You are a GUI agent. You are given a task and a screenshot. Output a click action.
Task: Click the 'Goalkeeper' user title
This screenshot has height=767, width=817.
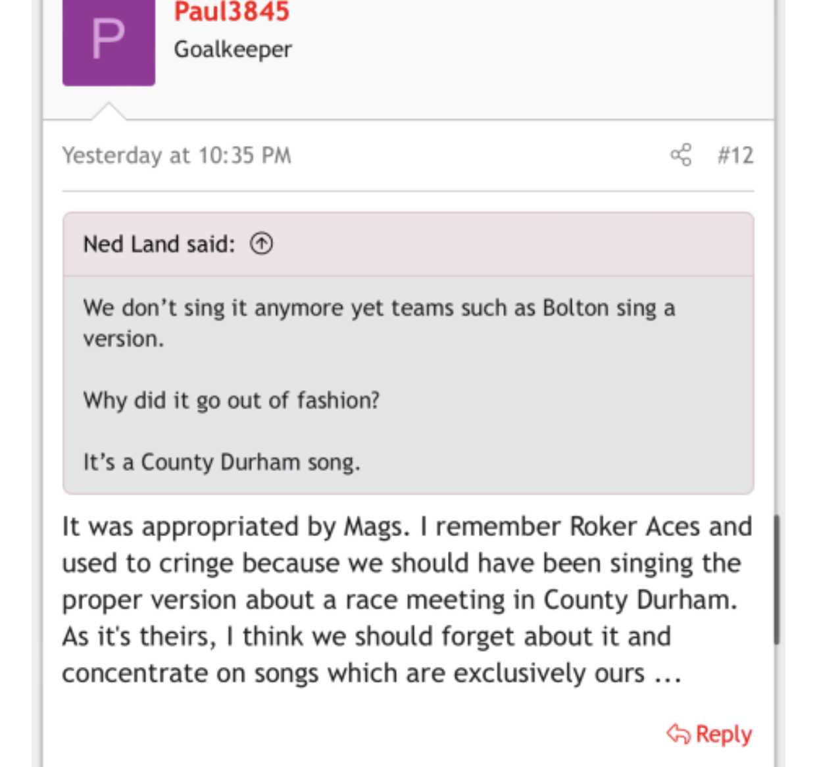click(233, 49)
